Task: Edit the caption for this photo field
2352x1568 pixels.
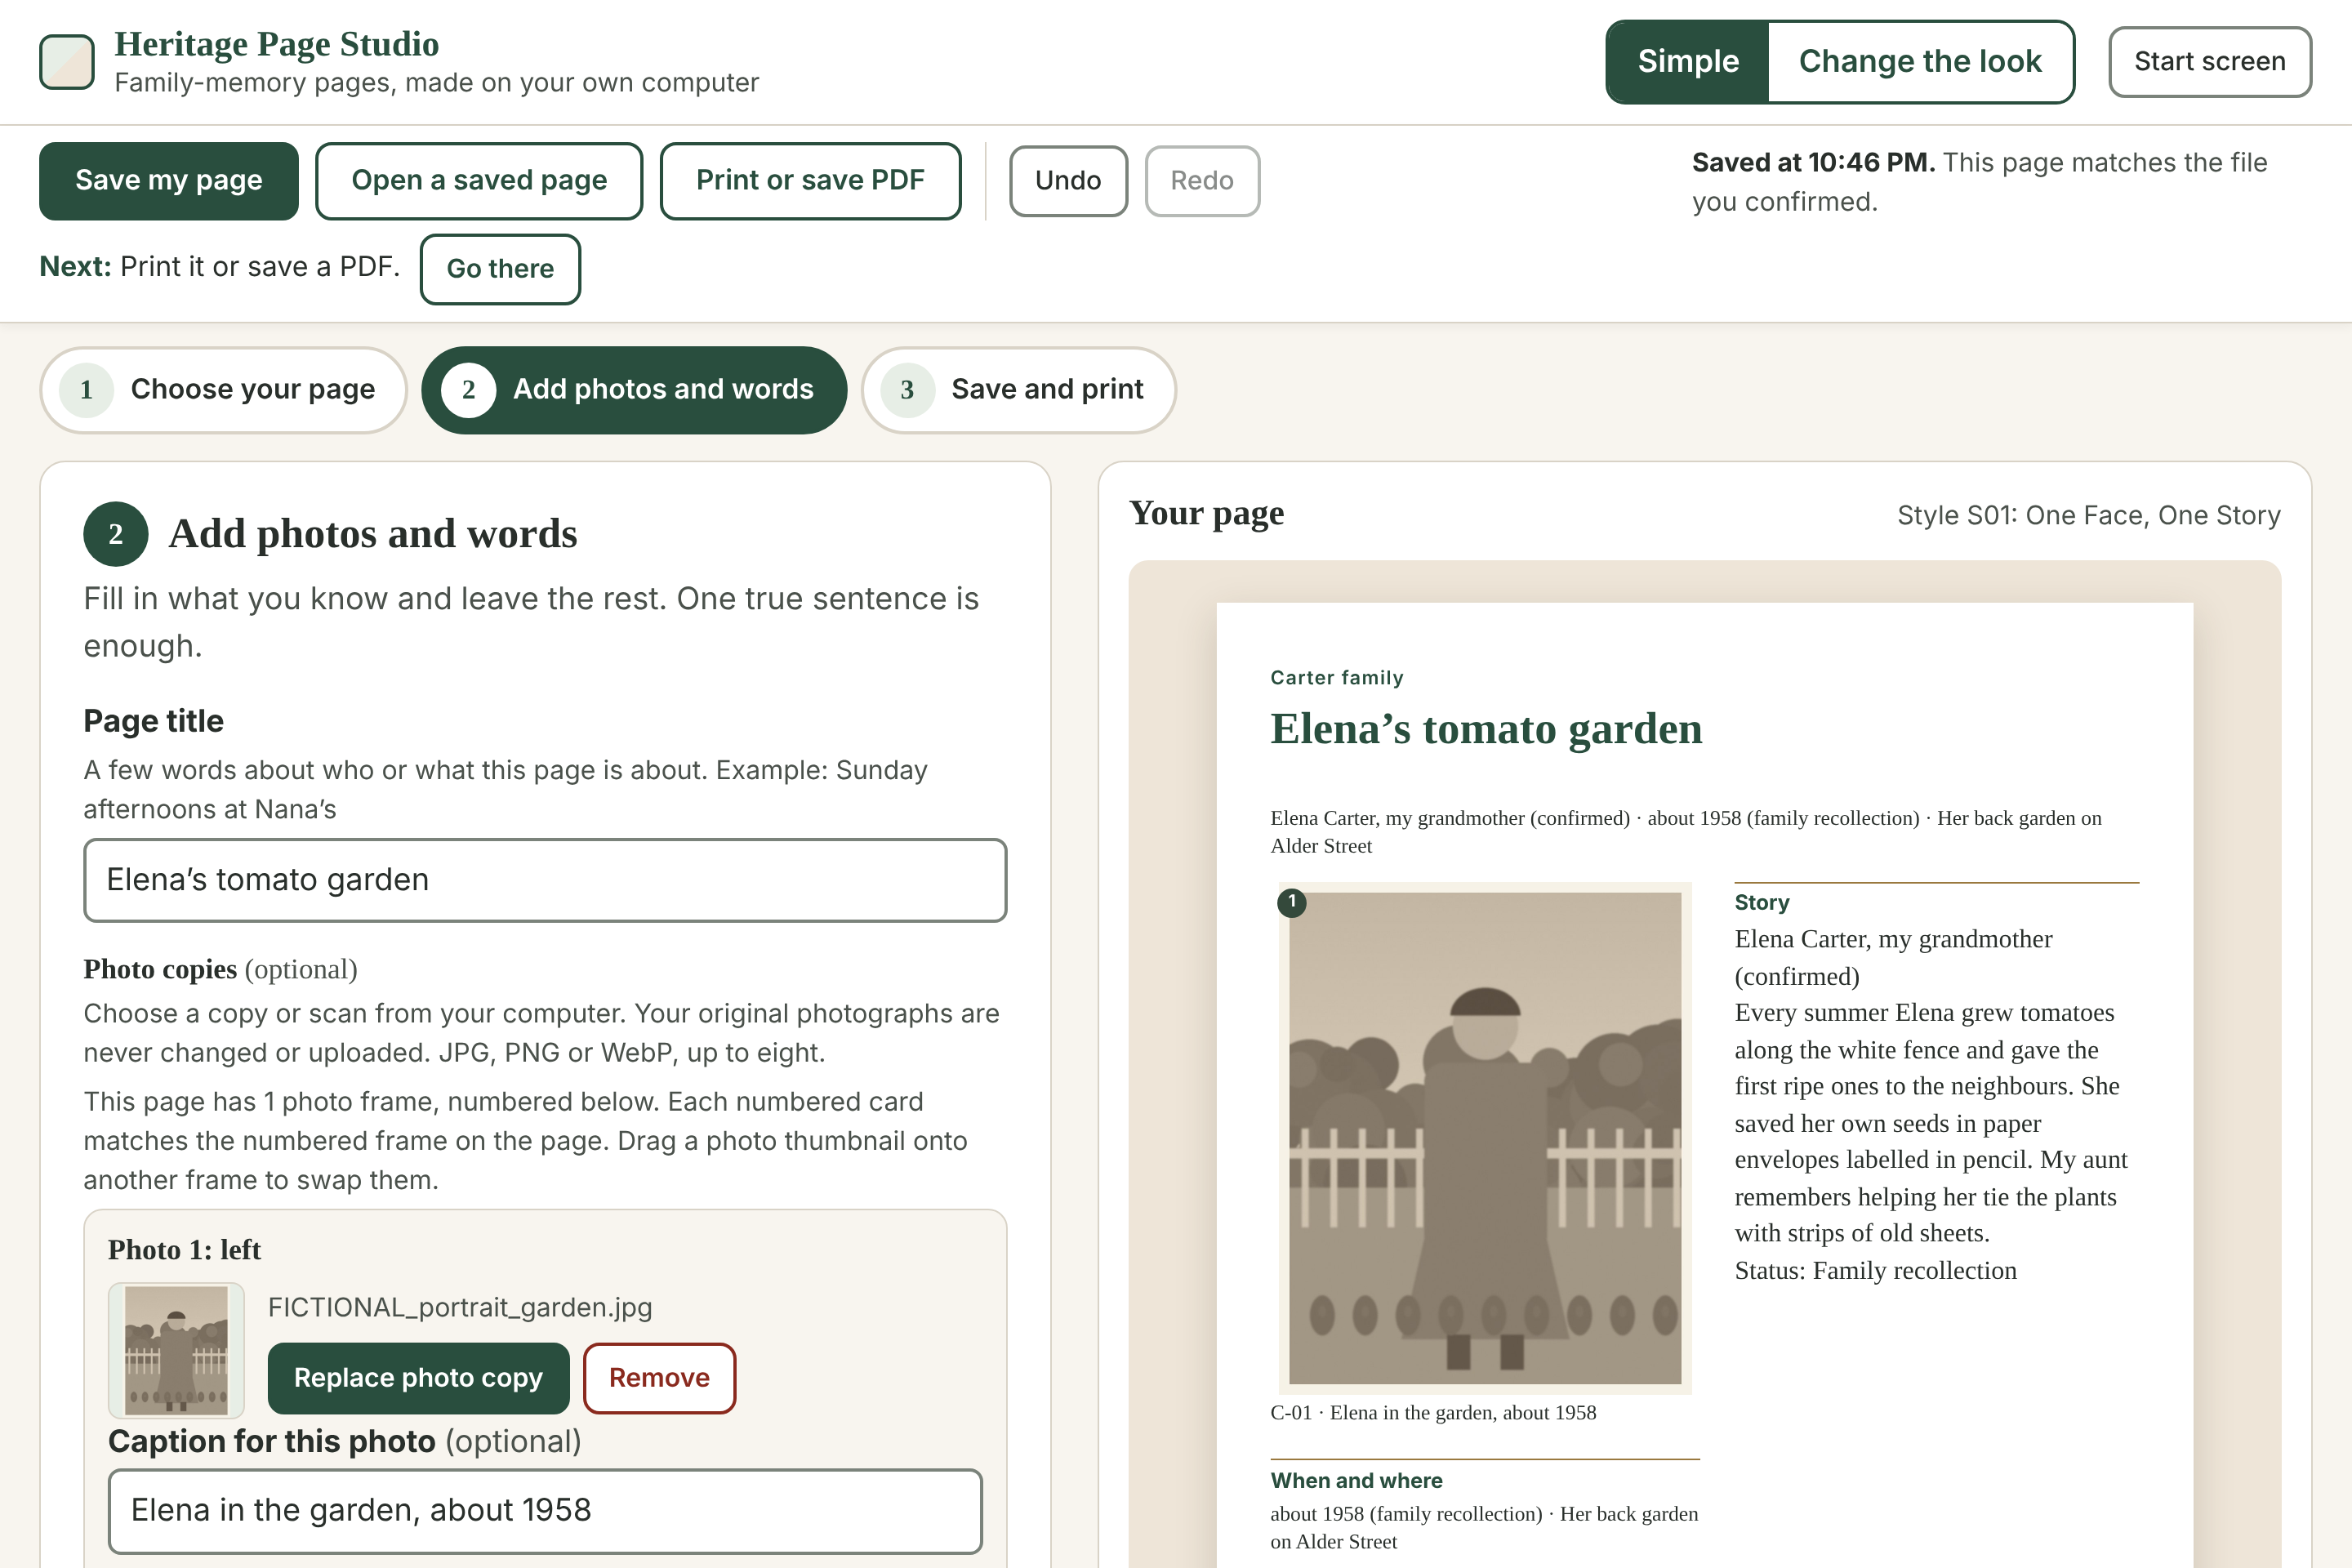Action: click(x=545, y=1510)
